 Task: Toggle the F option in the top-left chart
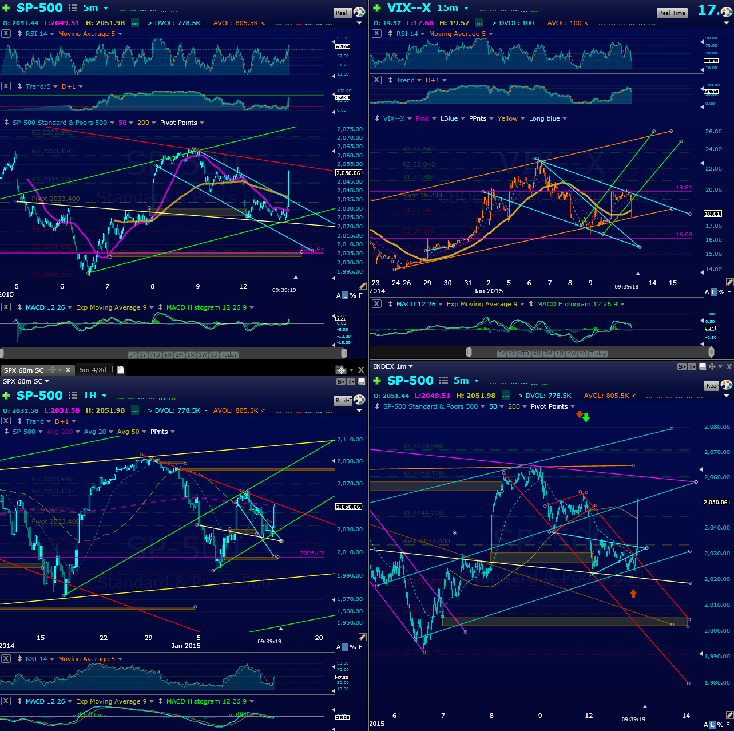coord(360,295)
